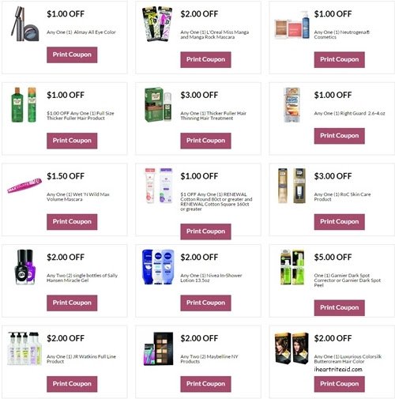Print the Nivea In-Shower Lotion coupon

[205, 303]
